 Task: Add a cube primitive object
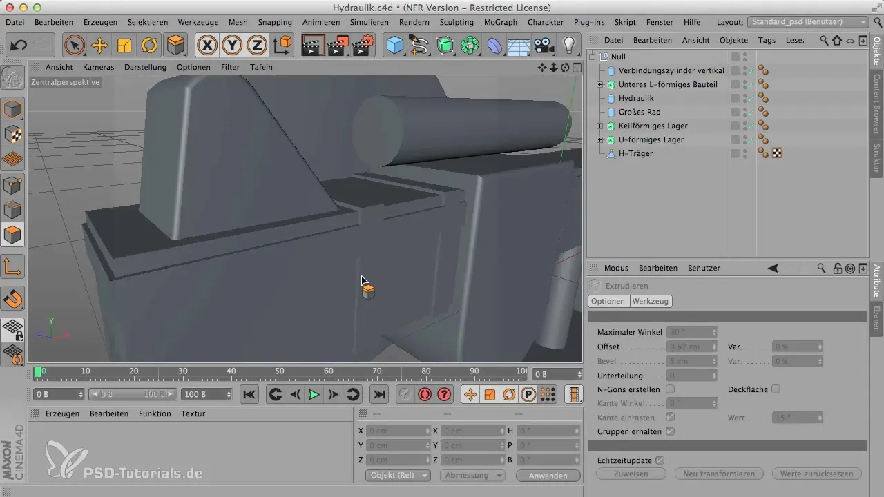point(395,46)
